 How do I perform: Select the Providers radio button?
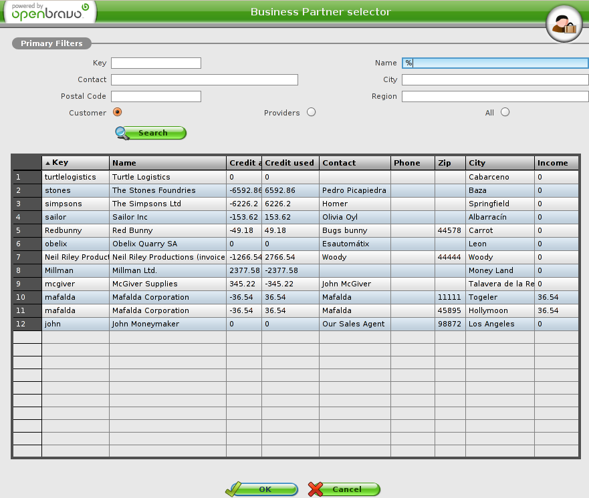pyautogui.click(x=311, y=112)
